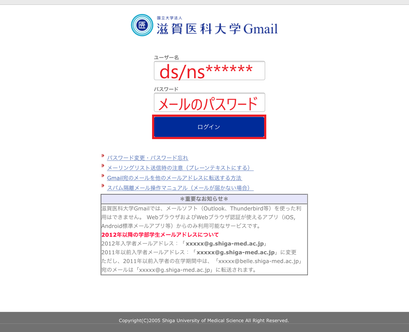Click the blue ログイン button

pyautogui.click(x=209, y=127)
